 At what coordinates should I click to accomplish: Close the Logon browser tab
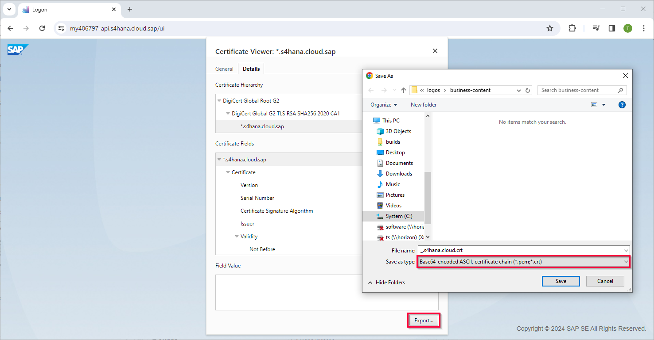[x=114, y=9]
